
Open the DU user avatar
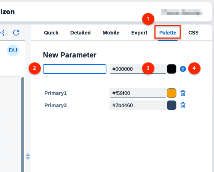[13, 50]
